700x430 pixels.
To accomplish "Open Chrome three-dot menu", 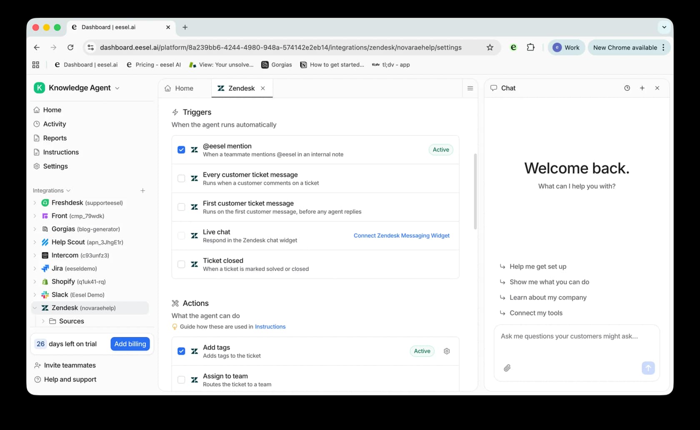I will coord(663,47).
